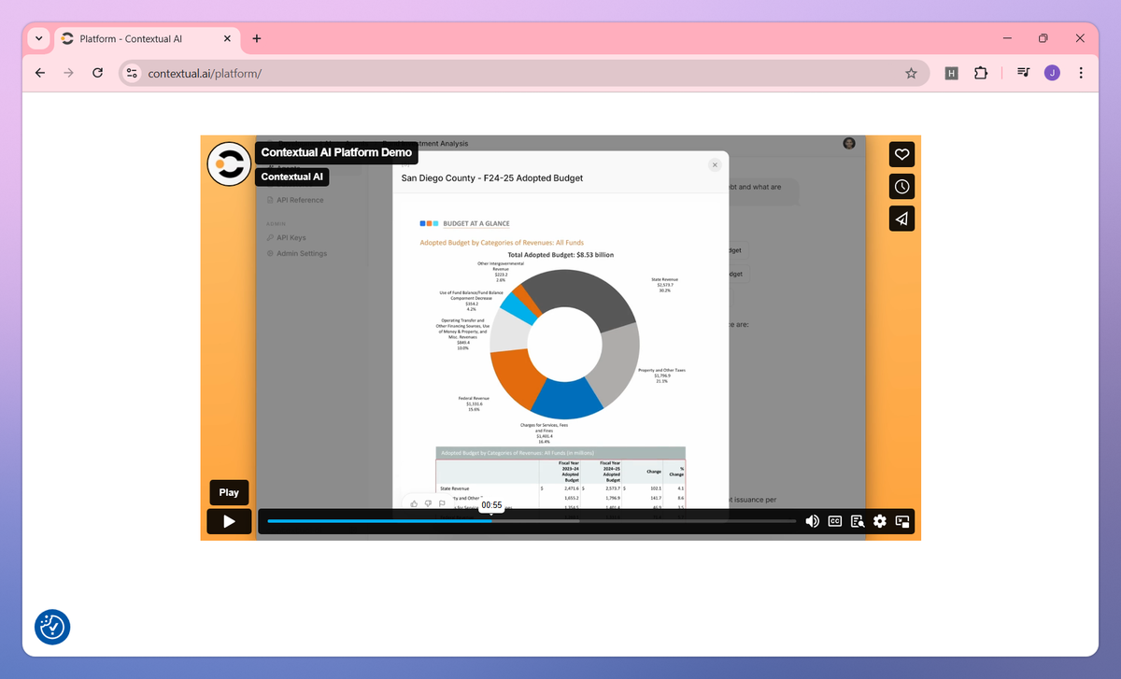Image resolution: width=1121 pixels, height=679 pixels.
Task: Seek along the video progress bar
Action: [532, 521]
